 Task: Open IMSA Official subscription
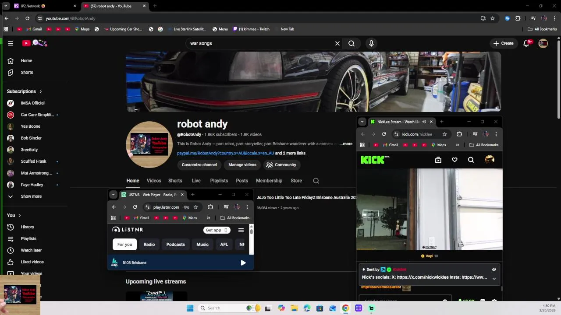pos(32,103)
